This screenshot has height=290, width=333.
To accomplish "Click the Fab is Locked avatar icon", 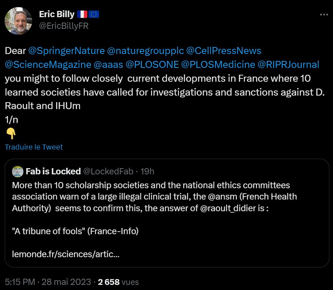I will [x=17, y=171].
